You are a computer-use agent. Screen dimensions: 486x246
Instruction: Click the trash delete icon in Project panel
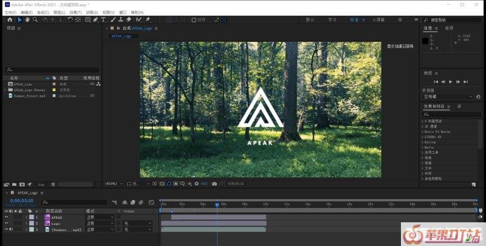point(53,184)
